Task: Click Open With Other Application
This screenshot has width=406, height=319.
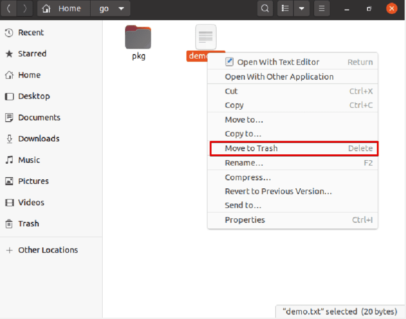Action: 279,77
